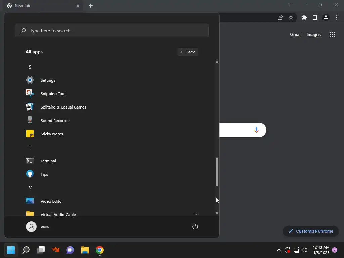Click the Windows Start button on taskbar
This screenshot has width=344, height=258.
coord(11,250)
